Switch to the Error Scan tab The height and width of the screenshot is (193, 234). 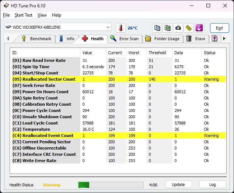pyautogui.click(x=125, y=39)
